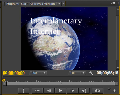This screenshot has width=120, height=95.
Task: Go to Out point button
Action: tap(84, 91)
